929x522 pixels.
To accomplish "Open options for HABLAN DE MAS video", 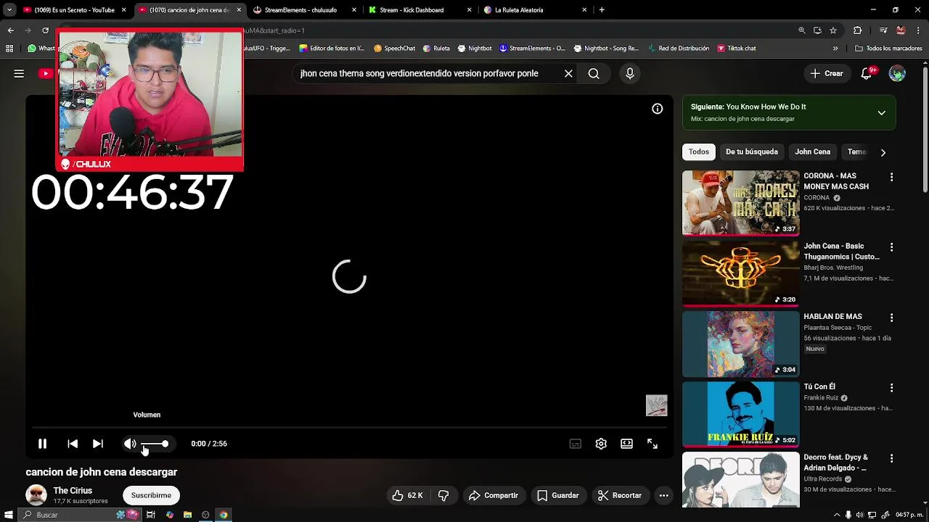I will point(891,318).
